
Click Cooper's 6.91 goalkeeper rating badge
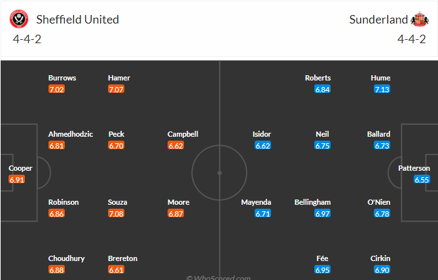pyautogui.click(x=17, y=180)
